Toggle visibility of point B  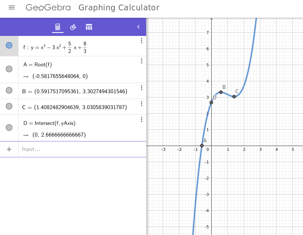[x=9, y=90]
